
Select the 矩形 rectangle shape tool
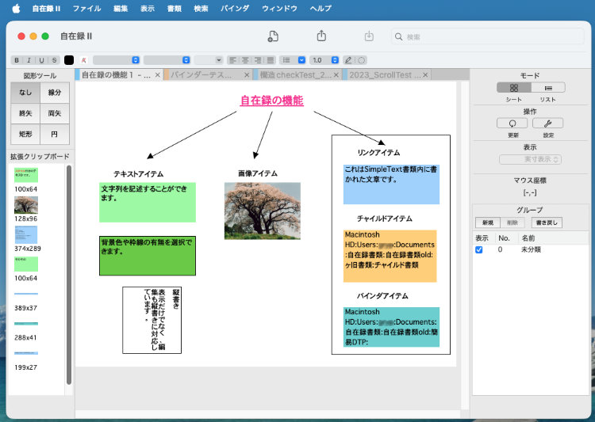27,133
